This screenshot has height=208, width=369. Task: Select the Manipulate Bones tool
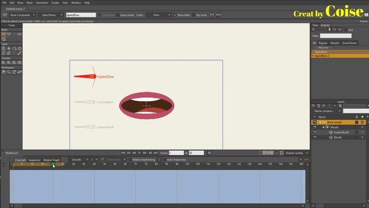[x=20, y=34]
